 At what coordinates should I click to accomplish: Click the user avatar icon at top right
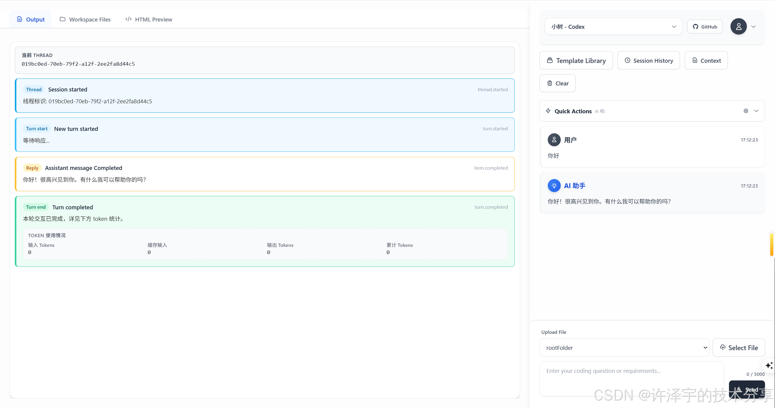[738, 27]
